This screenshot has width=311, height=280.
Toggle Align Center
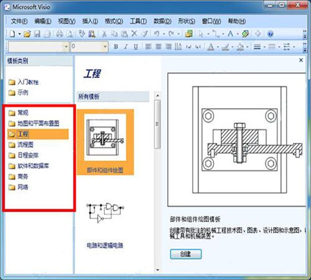click(x=159, y=47)
